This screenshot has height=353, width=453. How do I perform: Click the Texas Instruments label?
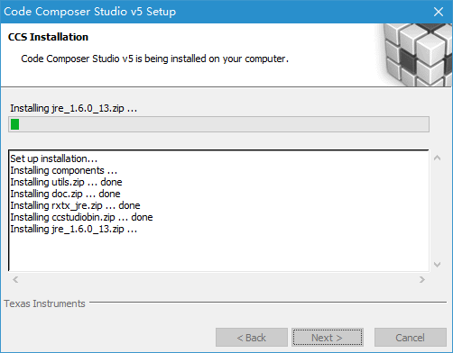tap(44, 303)
